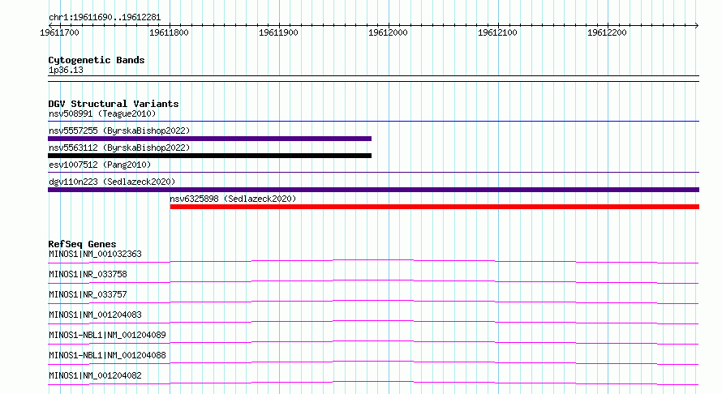The image size is (722, 394).
Task: Click the purple nsv5557255 variant bar
Action: [x=209, y=139]
